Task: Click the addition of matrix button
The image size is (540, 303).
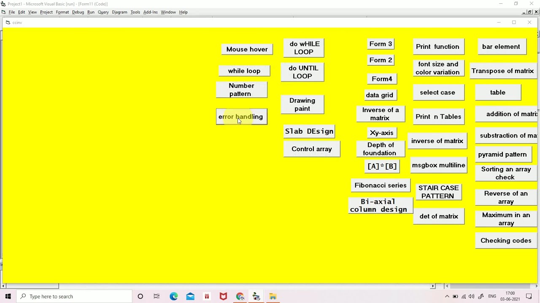Action: (x=506, y=114)
